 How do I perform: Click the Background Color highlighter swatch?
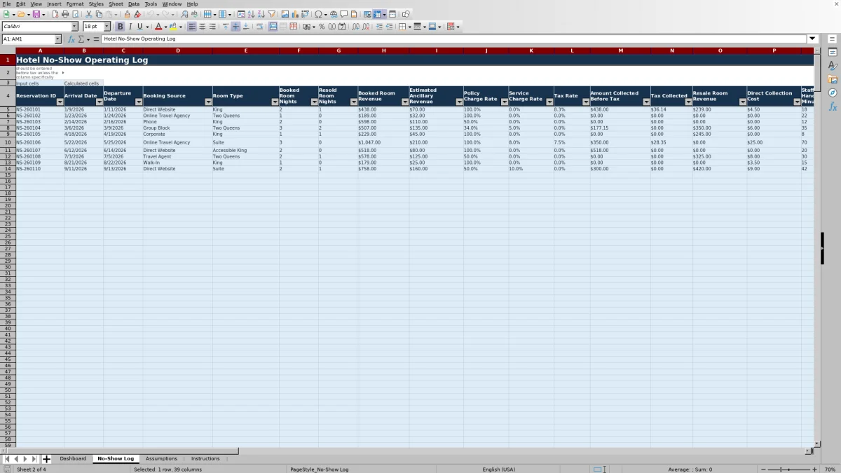coord(172,27)
